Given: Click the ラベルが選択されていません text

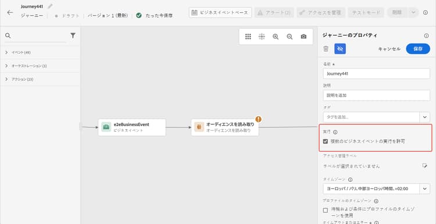Looking at the screenshot, I should 352,167.
